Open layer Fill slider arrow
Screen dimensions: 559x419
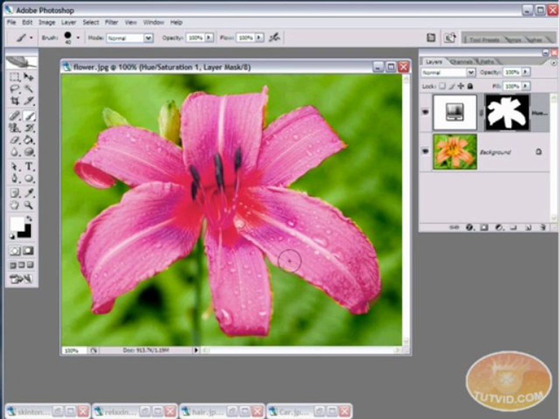(525, 86)
